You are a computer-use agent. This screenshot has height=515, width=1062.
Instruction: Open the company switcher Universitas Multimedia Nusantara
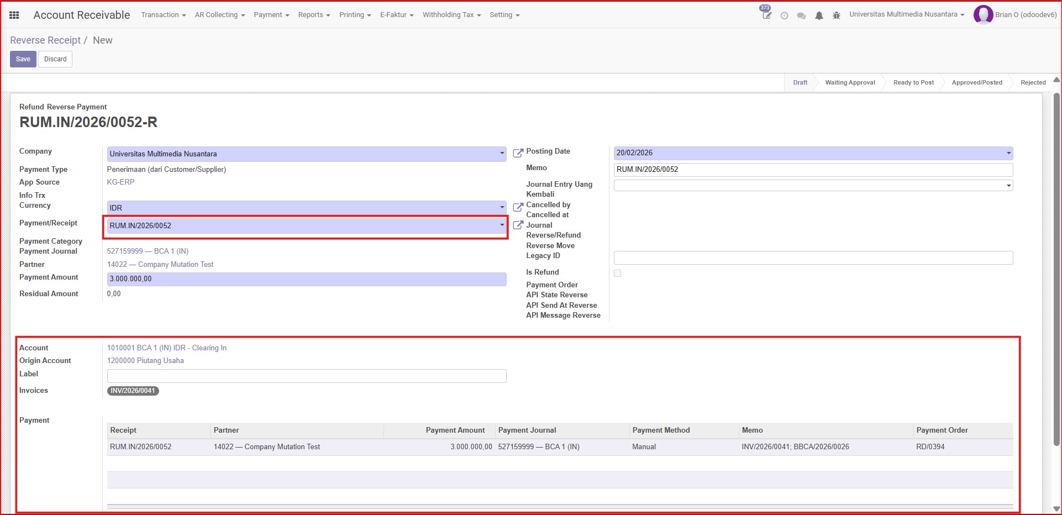pos(906,14)
